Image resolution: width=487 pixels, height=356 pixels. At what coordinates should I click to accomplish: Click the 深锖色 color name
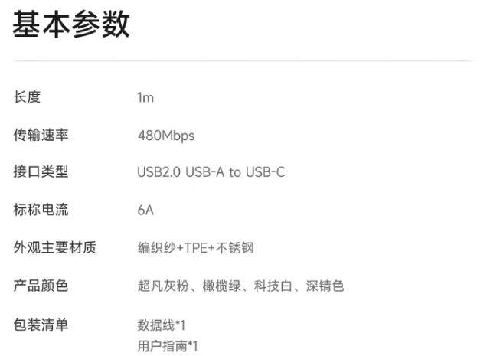pos(325,286)
